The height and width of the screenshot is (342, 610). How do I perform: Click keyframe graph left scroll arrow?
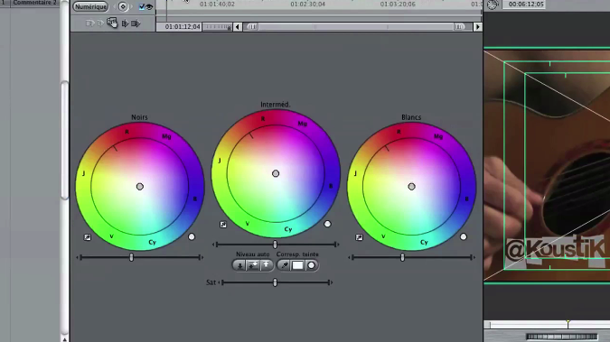238,27
